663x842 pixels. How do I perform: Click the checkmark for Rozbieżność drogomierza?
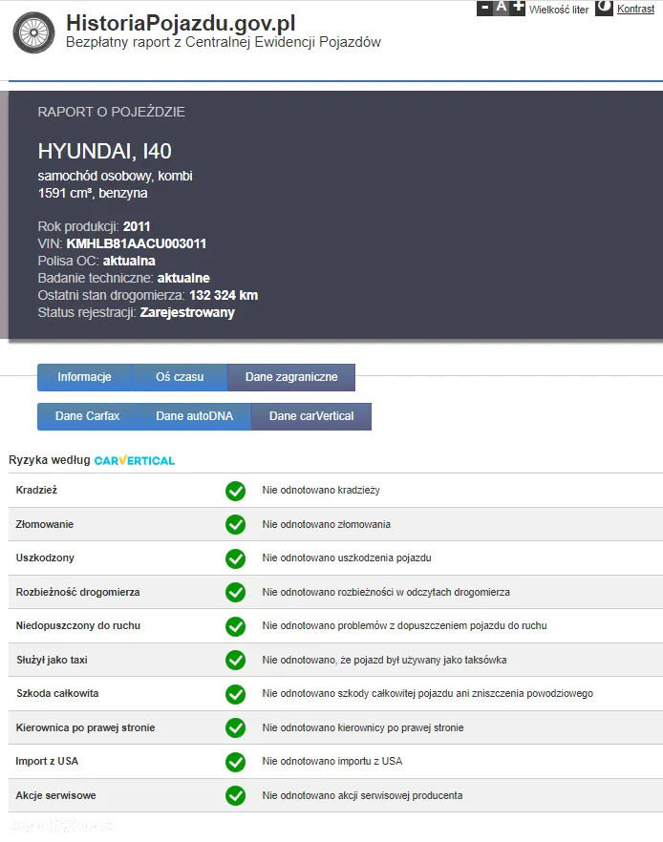click(235, 592)
